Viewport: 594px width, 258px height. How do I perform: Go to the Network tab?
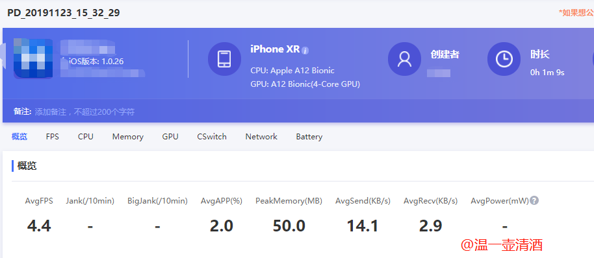[x=261, y=137]
